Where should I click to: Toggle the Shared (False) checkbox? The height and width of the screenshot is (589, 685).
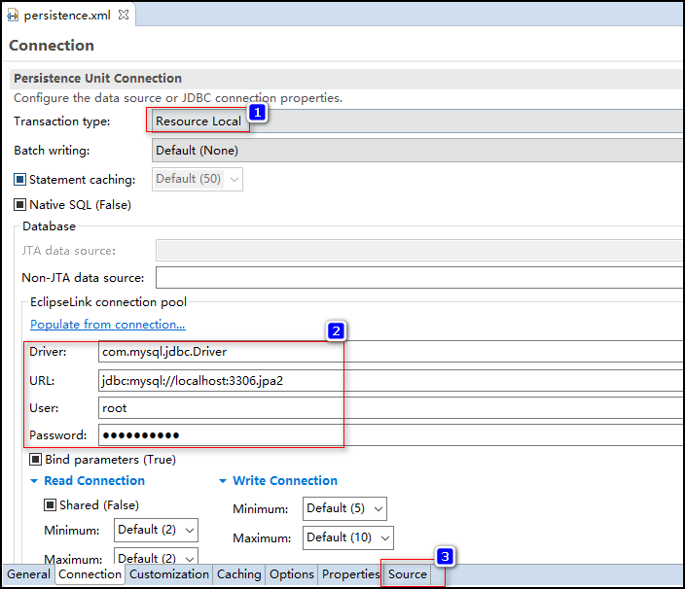click(x=51, y=505)
